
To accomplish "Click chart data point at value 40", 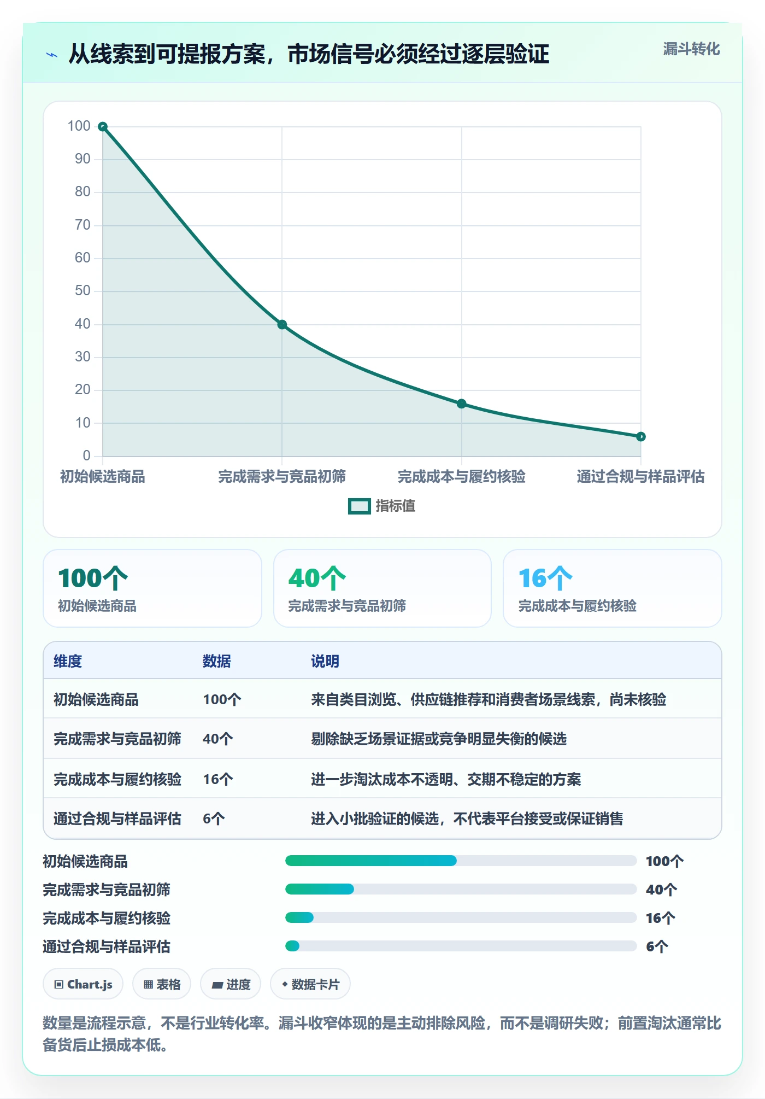I will [282, 325].
